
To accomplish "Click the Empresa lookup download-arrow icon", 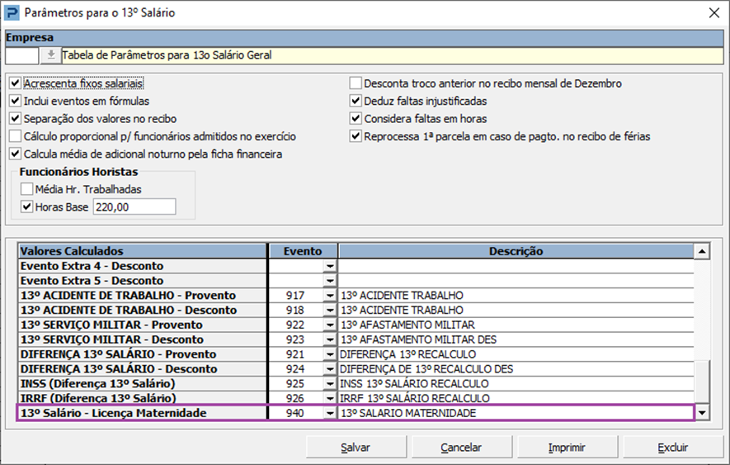I will [x=51, y=55].
